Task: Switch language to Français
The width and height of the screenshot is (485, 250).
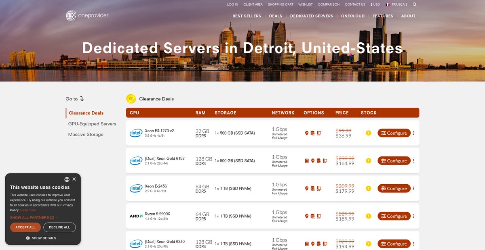Action: 396,4
